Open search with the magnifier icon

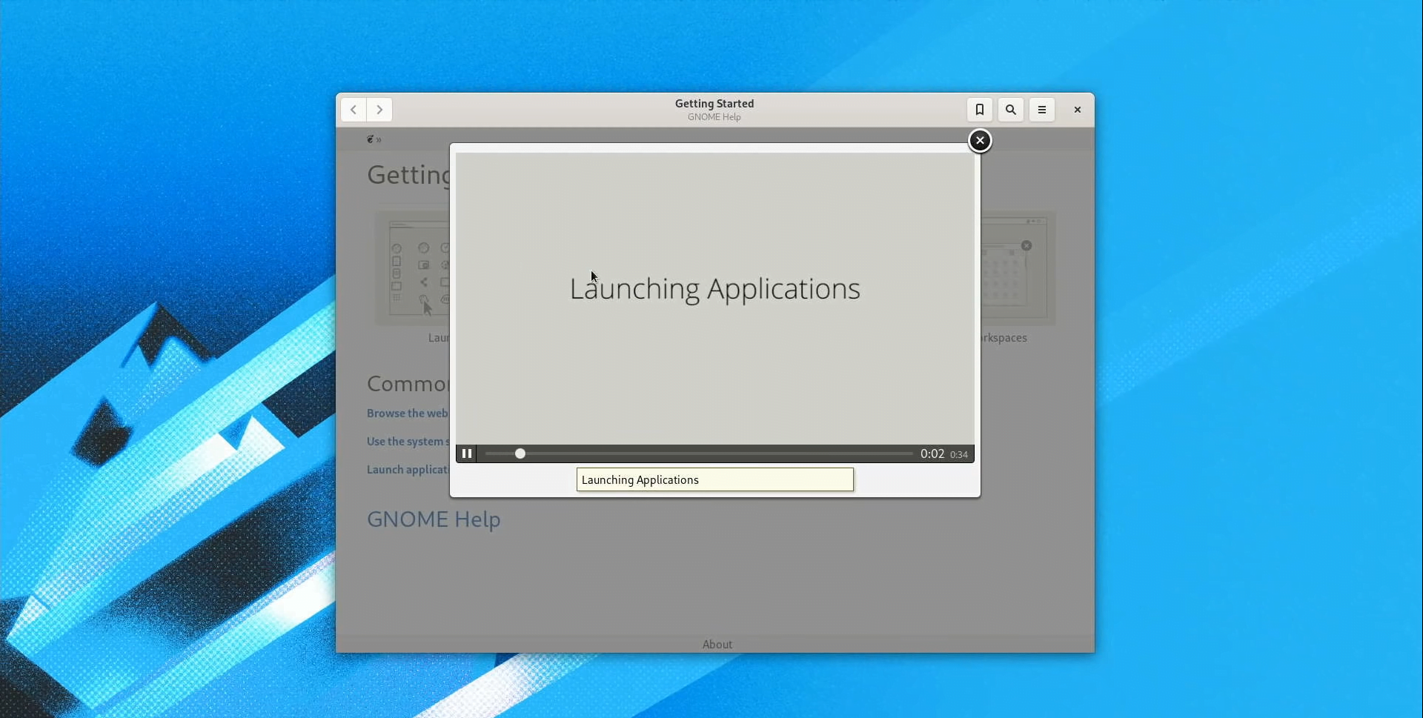point(1011,110)
